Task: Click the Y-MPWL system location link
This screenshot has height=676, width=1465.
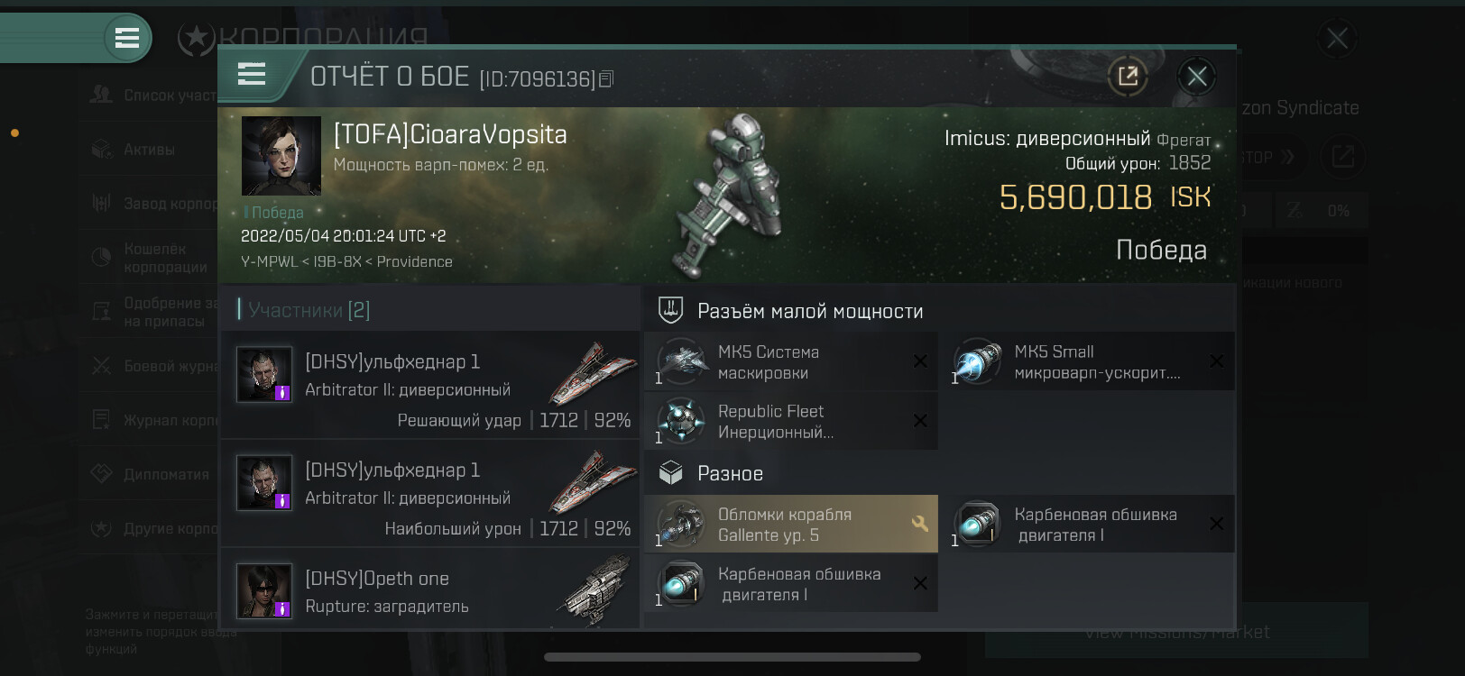Action: [268, 261]
